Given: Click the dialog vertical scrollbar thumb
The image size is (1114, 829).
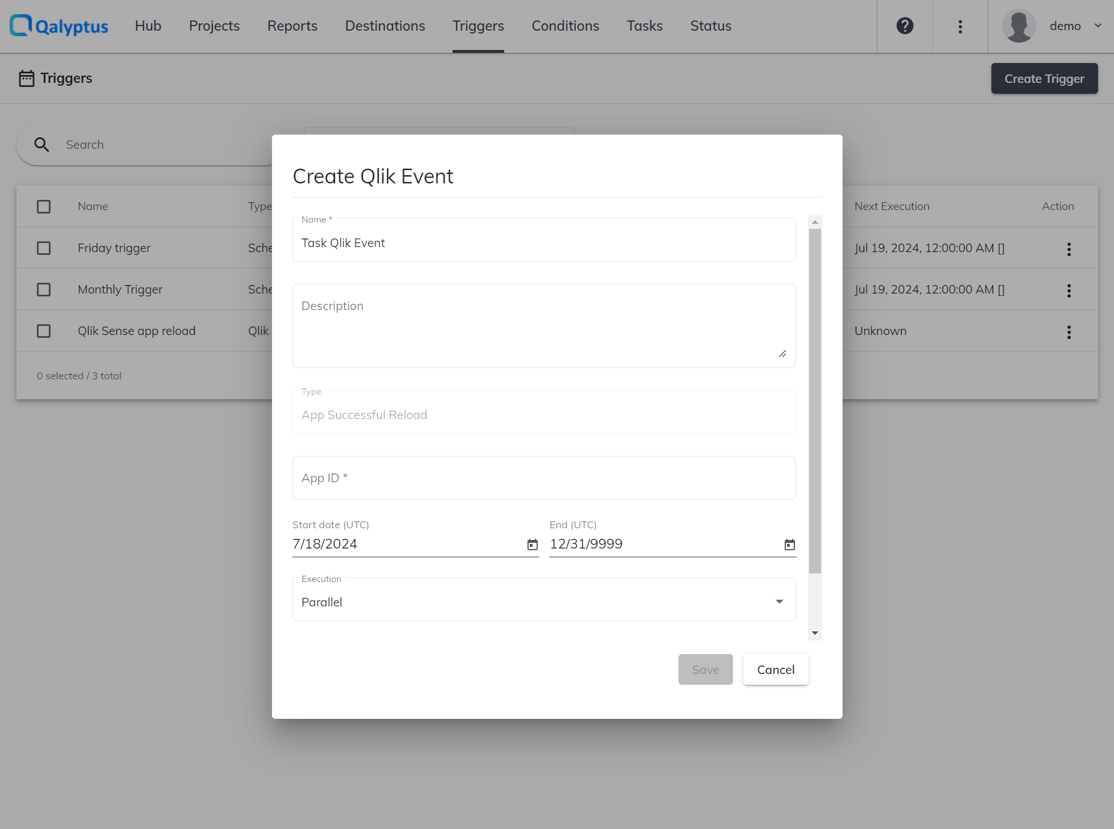Looking at the screenshot, I should [815, 401].
